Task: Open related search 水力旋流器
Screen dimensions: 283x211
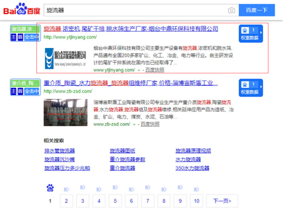Action: [188, 160]
